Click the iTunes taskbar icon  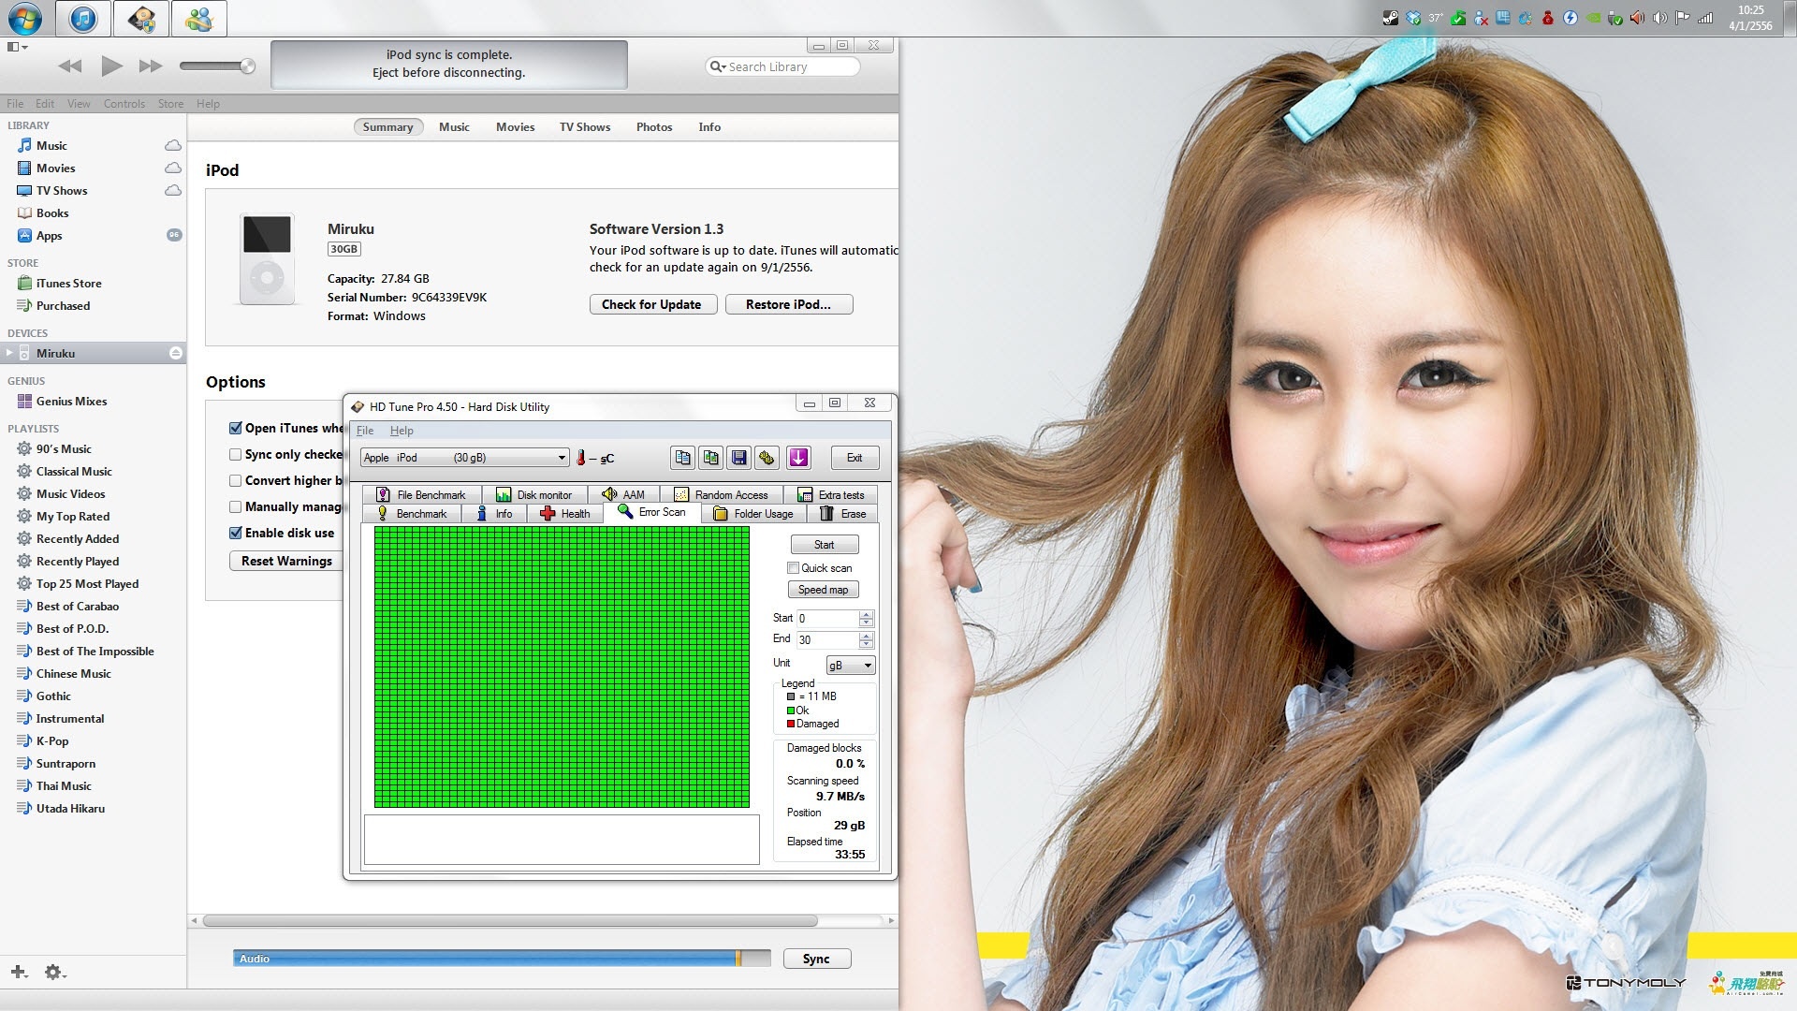pos(83,19)
